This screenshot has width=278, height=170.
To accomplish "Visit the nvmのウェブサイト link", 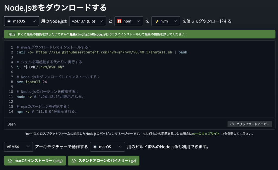I will (210, 134).
